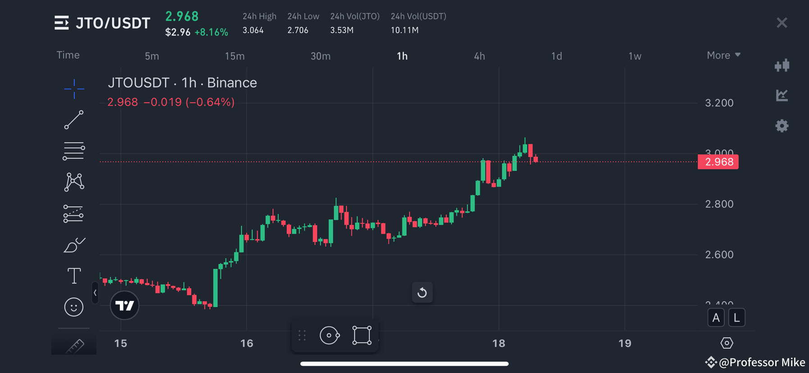Viewport: 809px width, 373px height.
Task: Select the crosshair cursor tool
Action: (73, 89)
